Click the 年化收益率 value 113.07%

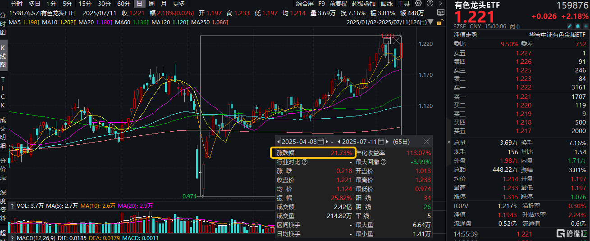coord(418,153)
